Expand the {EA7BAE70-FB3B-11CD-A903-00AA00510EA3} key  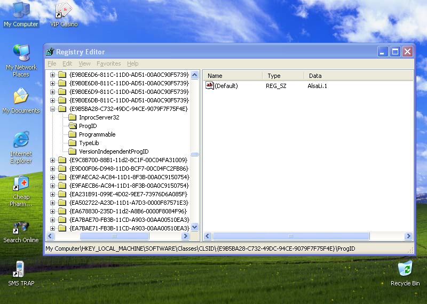[x=52, y=220]
